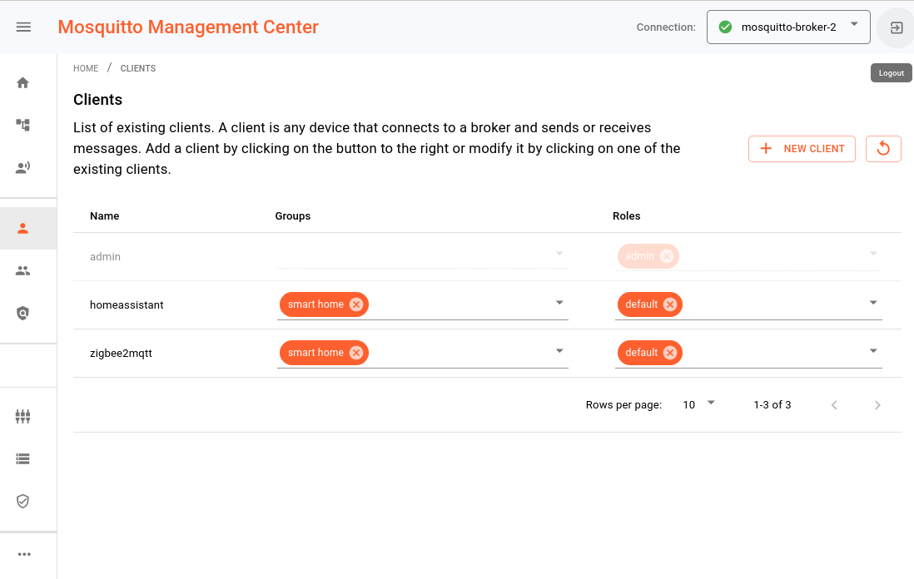Image resolution: width=914 pixels, height=579 pixels.
Task: Select the Home icon in the sidebar
Action: tap(22, 82)
